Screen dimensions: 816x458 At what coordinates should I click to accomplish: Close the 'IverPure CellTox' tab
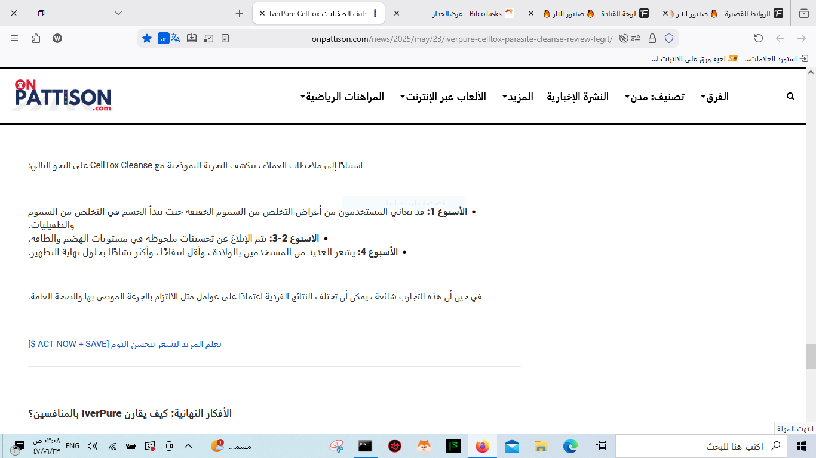(262, 13)
